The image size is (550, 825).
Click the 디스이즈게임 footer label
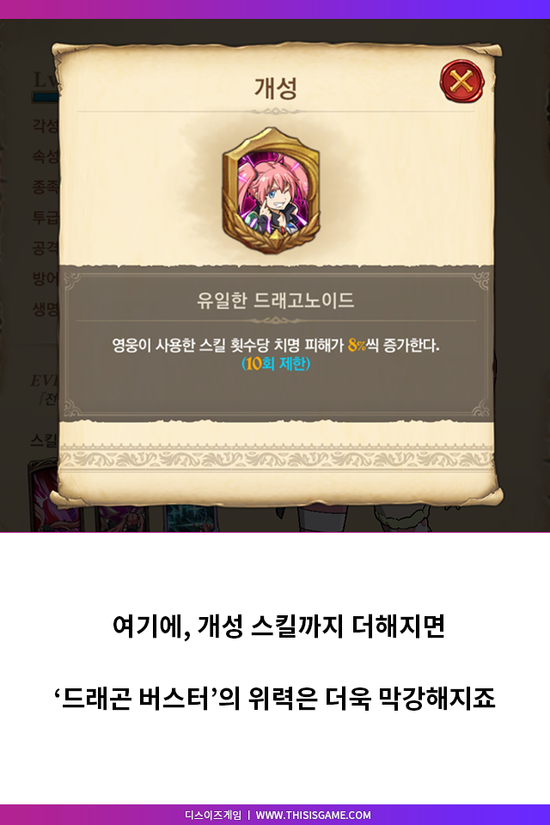click(212, 815)
